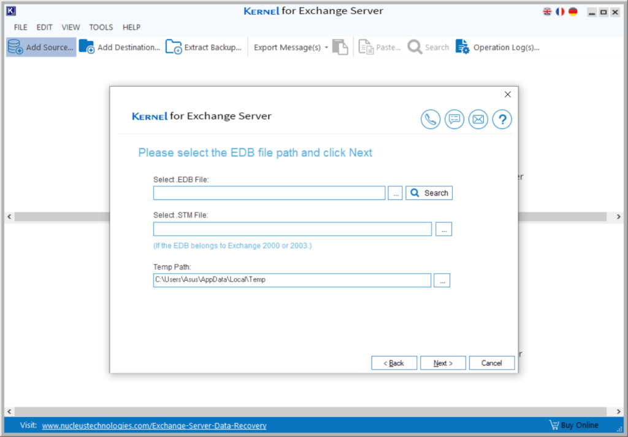Viewport: 628px width, 437px height.
Task: Click the email support envelope icon
Action: (x=478, y=119)
